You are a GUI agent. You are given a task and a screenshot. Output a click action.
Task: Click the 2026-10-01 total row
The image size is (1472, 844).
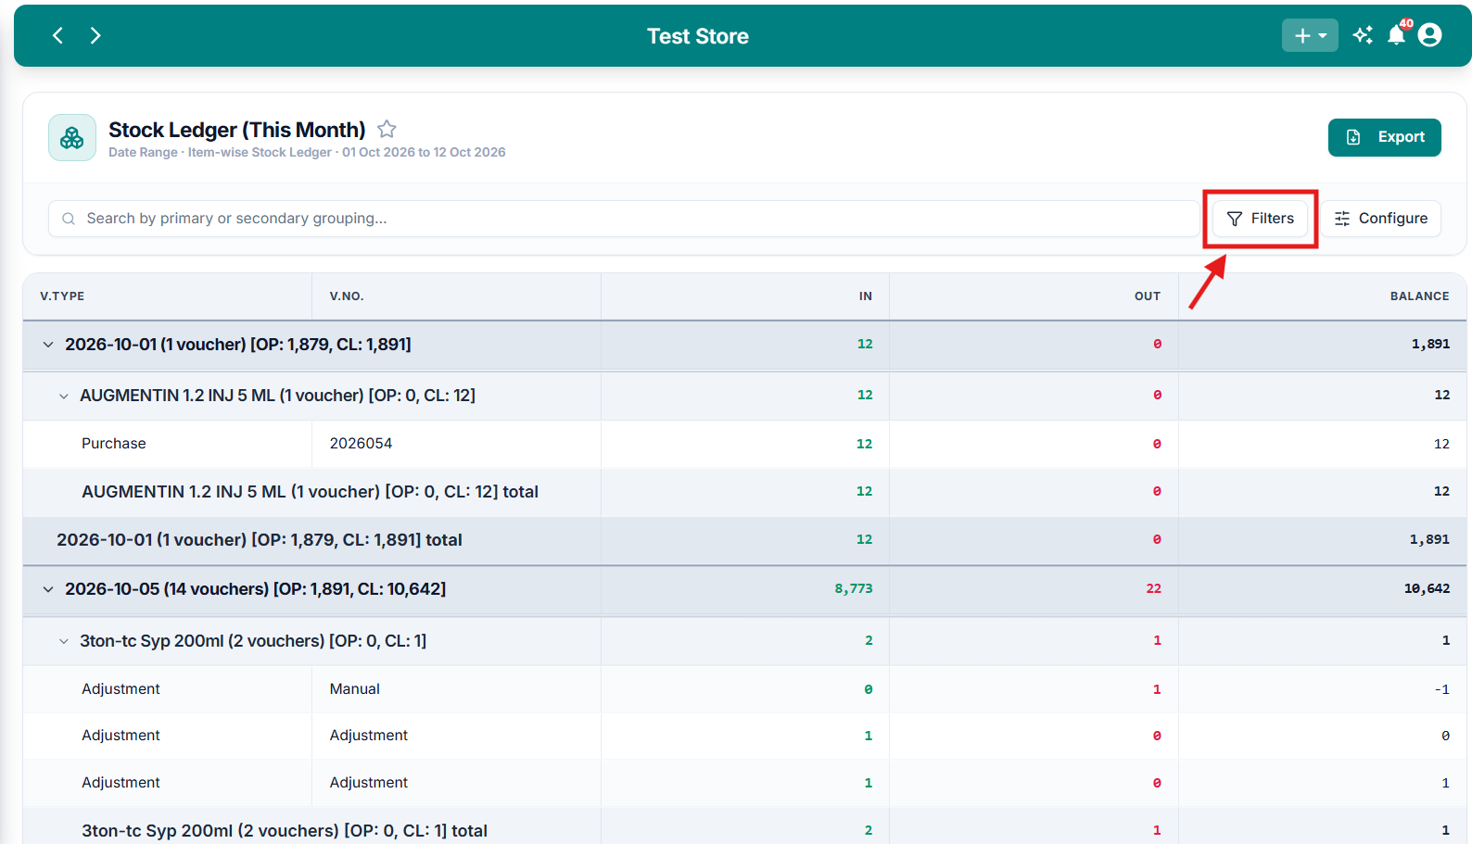pos(744,540)
